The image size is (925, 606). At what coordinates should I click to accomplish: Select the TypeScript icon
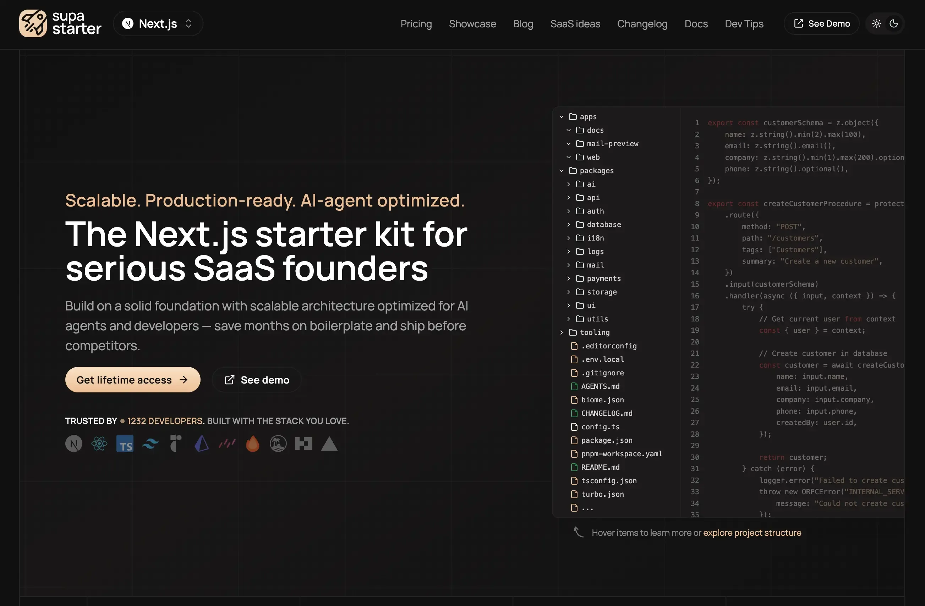coord(125,444)
